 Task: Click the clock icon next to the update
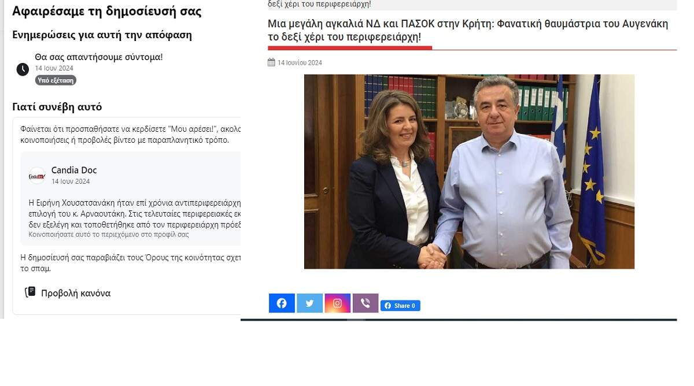pyautogui.click(x=23, y=69)
